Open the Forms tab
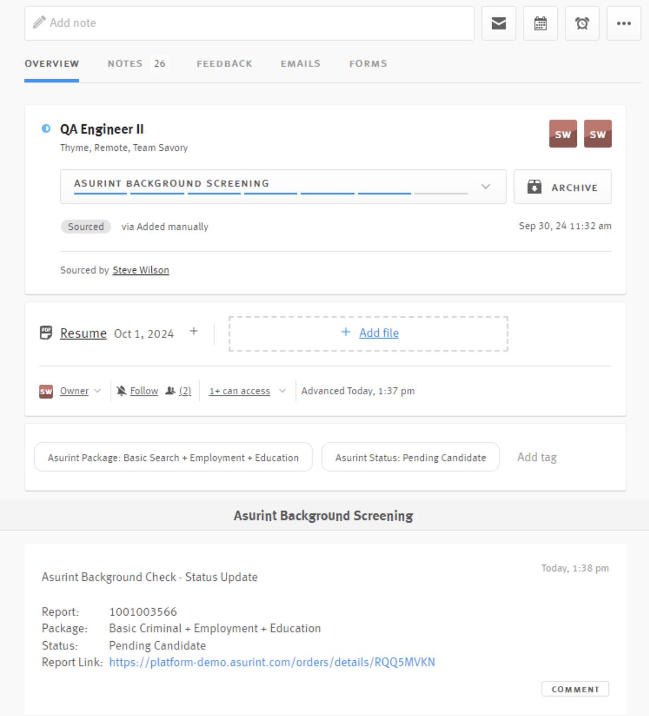Screen dimensions: 649x716 pos(368,63)
